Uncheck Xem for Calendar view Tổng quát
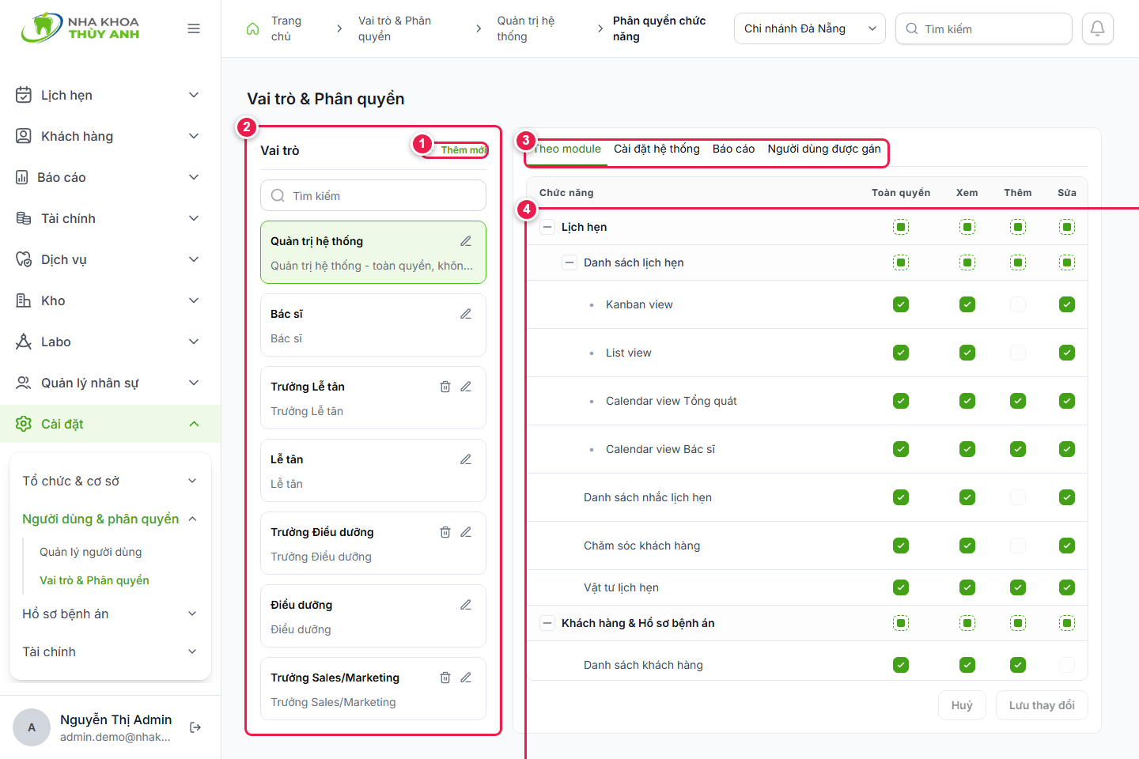The width and height of the screenshot is (1139, 759). coord(967,401)
